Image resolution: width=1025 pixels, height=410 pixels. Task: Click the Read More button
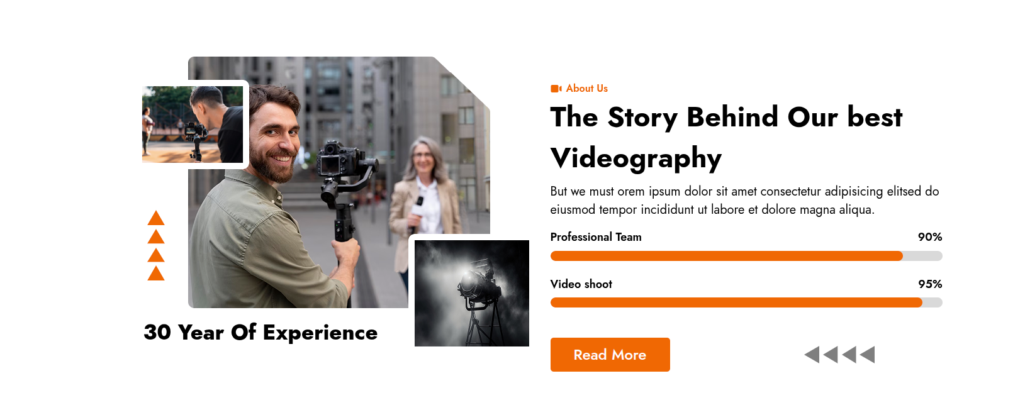tap(610, 355)
